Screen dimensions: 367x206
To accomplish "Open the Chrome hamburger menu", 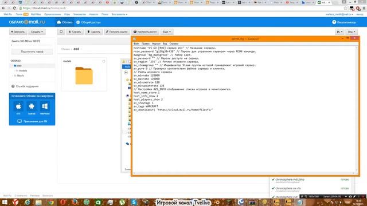I will coord(364,8).
